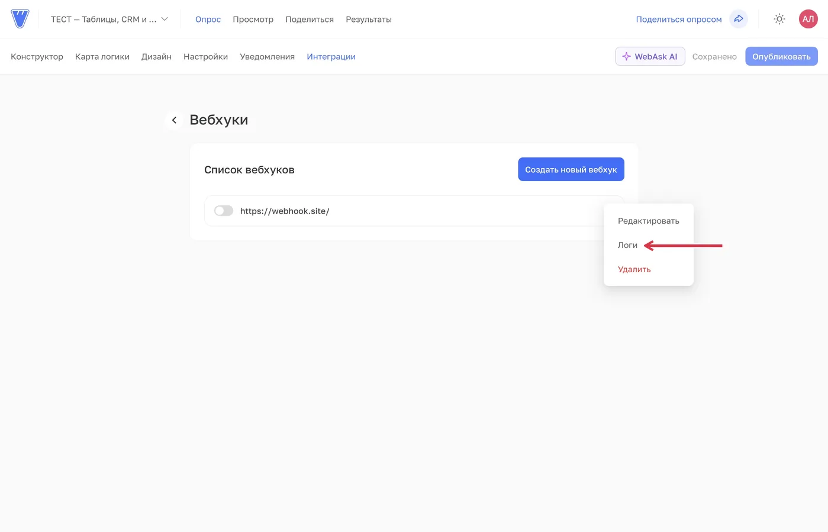Viewport: 828px width, 532px height.
Task: Switch to the Опрос tab
Action: (208, 19)
